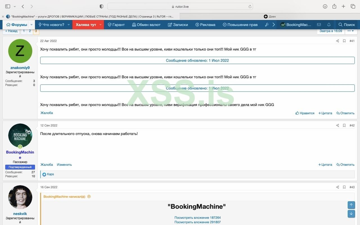The image size is (360, 225).
Task: Show the Safari sidebar
Action: tap(8, 6)
